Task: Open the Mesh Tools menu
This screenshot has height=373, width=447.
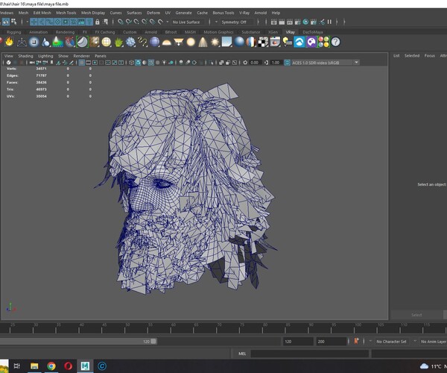Action: pos(66,13)
